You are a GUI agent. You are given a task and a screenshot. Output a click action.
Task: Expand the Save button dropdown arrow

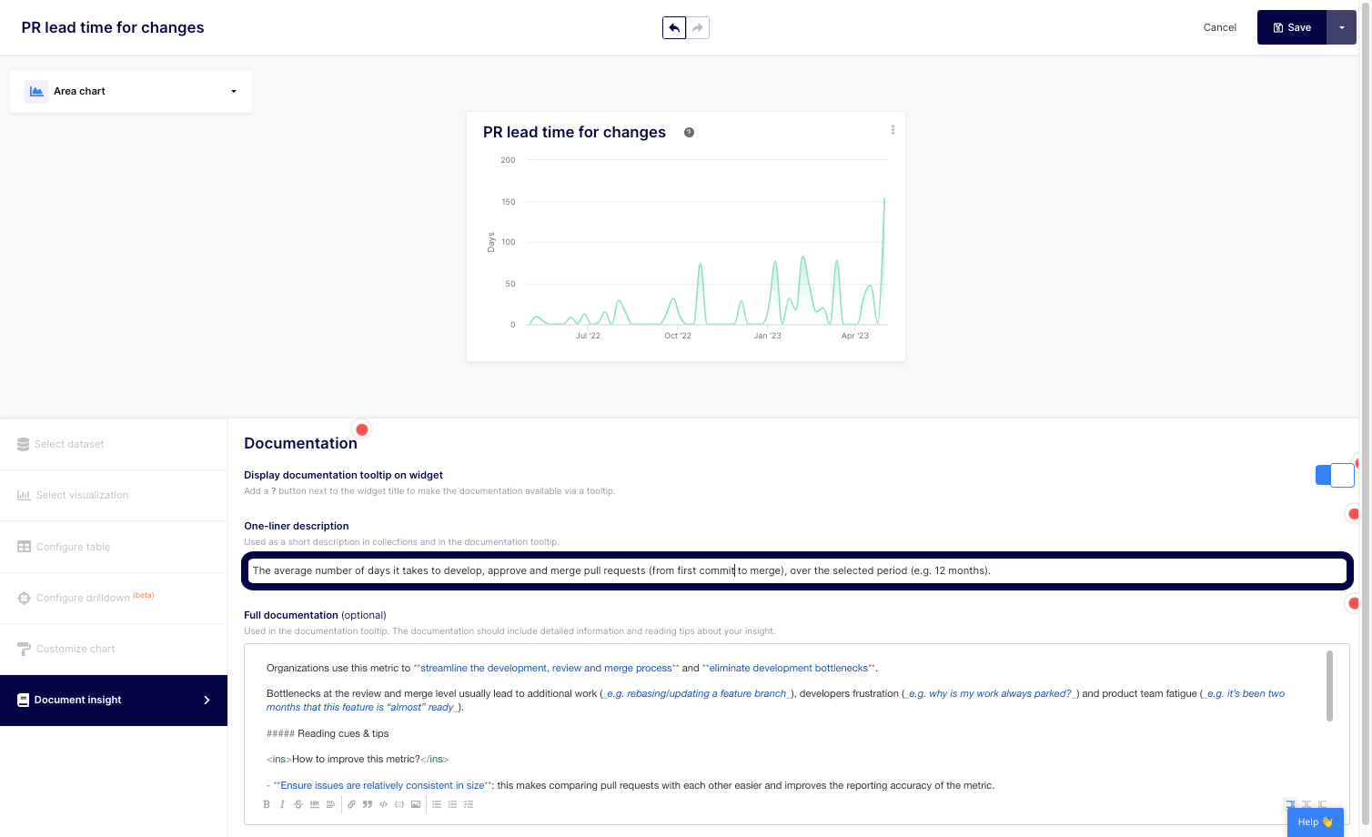1341,28
